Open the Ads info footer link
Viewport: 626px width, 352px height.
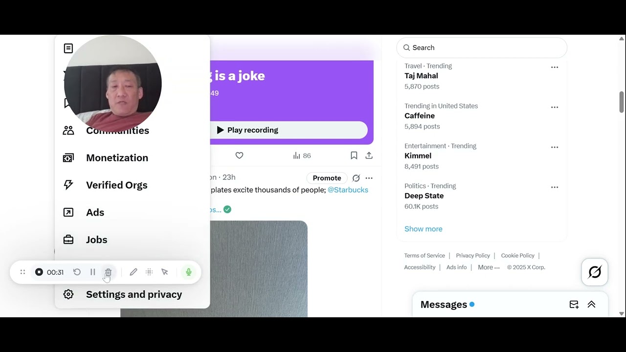456,267
